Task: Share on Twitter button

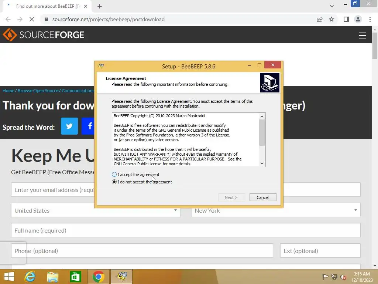Action: (x=69, y=126)
